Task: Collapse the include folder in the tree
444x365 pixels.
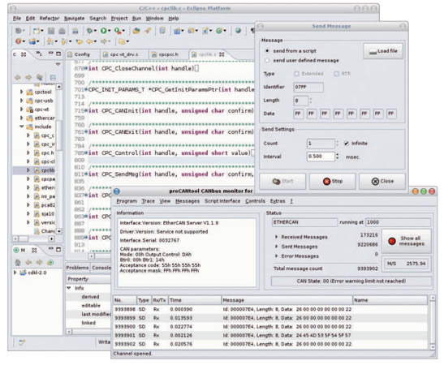Action: (22, 127)
